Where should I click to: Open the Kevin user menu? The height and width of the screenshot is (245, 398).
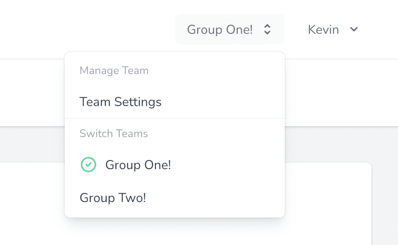tap(324, 30)
